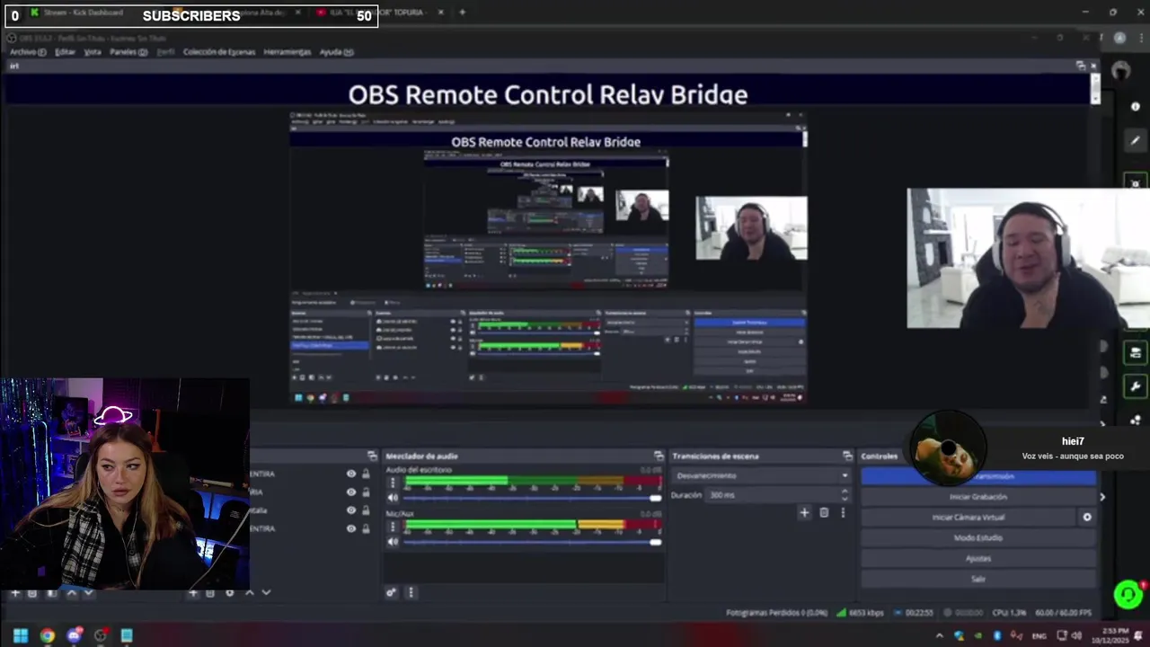The height and width of the screenshot is (647, 1150).
Task: Remove the selected source
Action: (210, 593)
